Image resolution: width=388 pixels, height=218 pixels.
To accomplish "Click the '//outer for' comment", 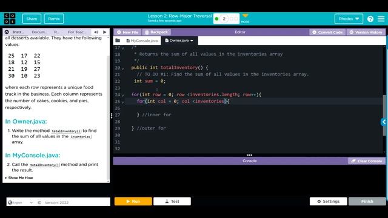I will pos(151,128).
